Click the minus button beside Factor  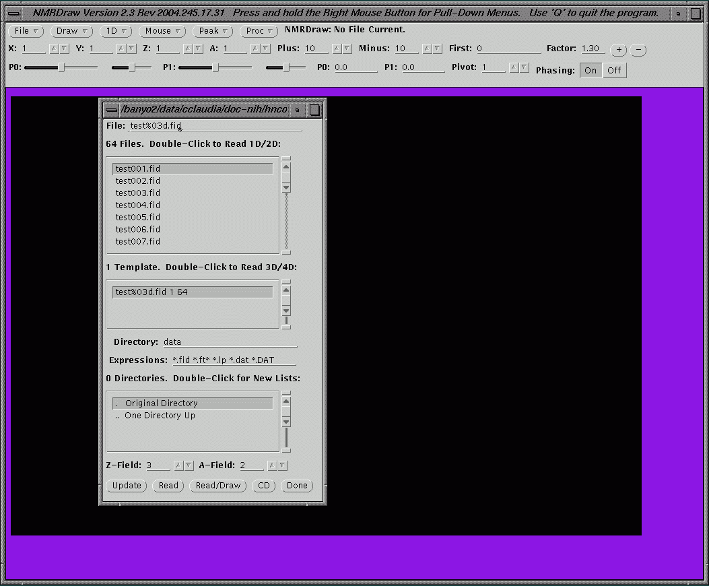coord(638,50)
